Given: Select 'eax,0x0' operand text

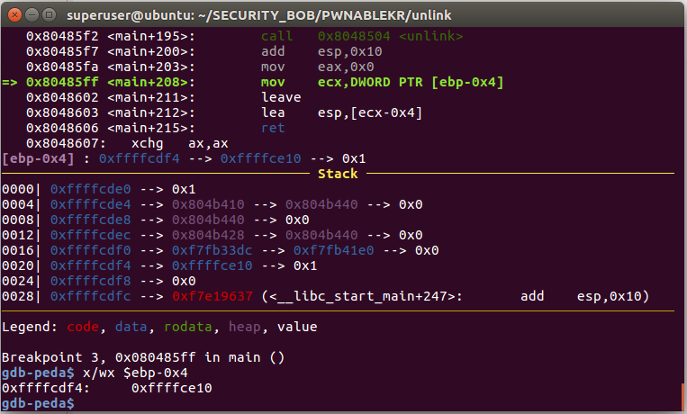Looking at the screenshot, I should click(x=346, y=67).
